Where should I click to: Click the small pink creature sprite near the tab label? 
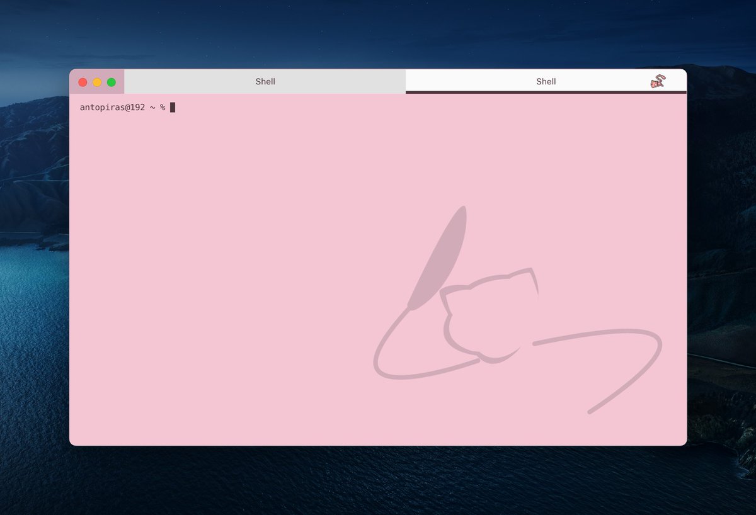(656, 81)
